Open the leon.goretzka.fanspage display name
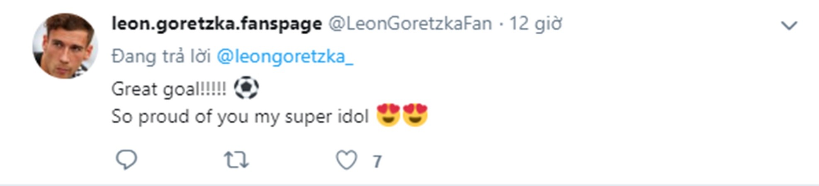Viewport: 819px width, 186px height. (x=216, y=24)
